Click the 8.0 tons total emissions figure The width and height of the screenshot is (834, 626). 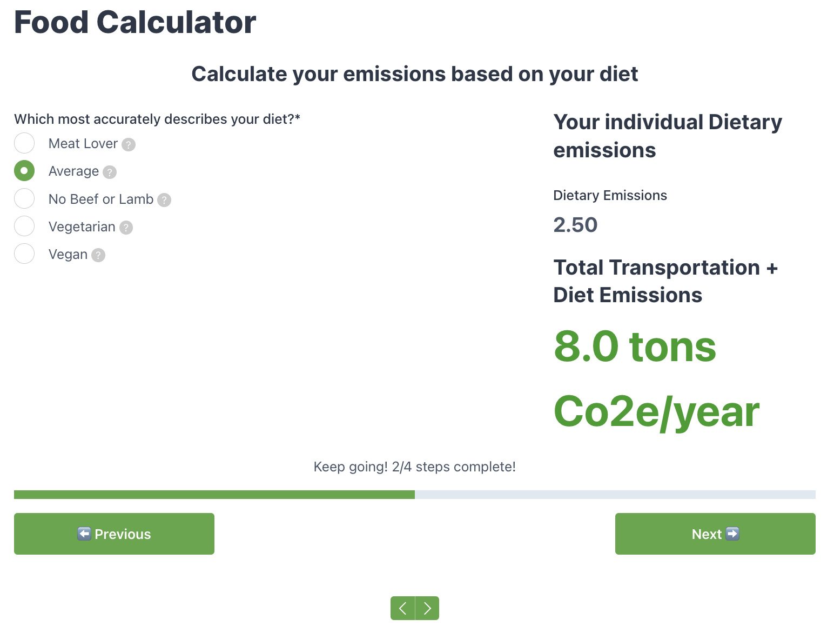tap(635, 347)
